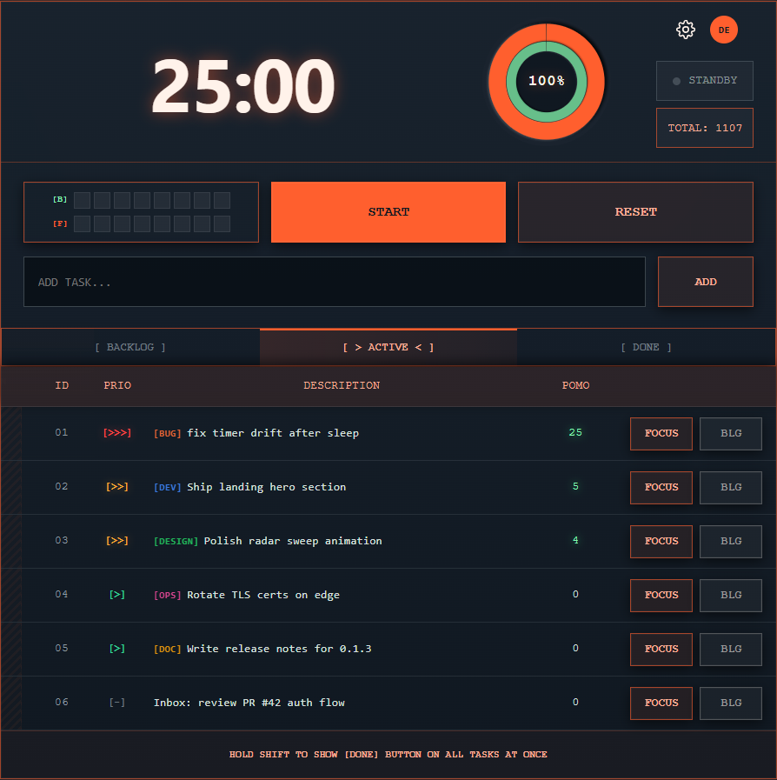The height and width of the screenshot is (780, 777).
Task: Click first square in the [F] row
Action: (x=82, y=223)
